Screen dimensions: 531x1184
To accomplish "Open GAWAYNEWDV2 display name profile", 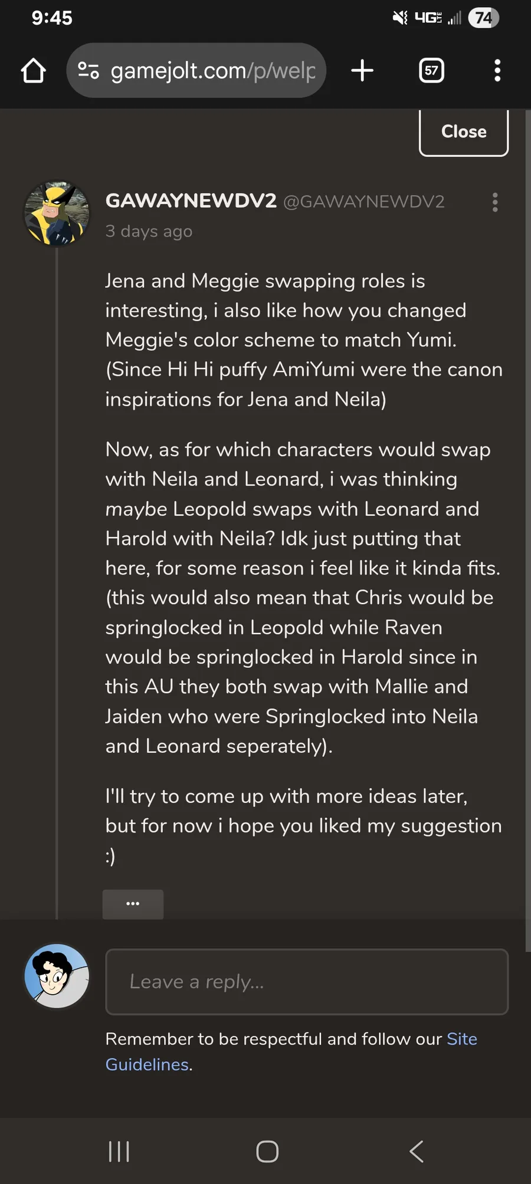I will pyautogui.click(x=191, y=201).
